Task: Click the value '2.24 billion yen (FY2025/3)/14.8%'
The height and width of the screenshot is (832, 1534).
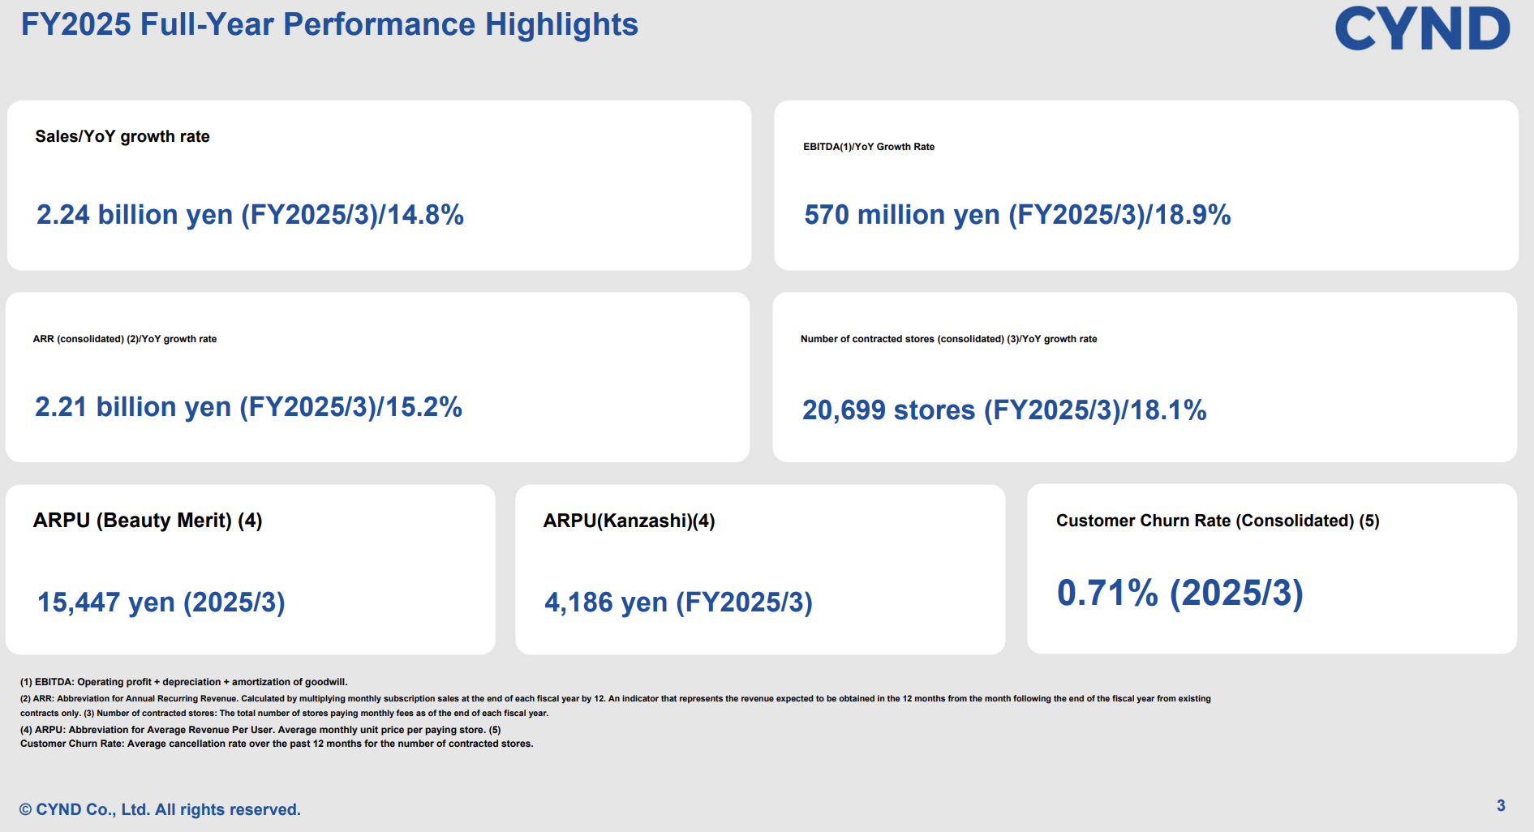Action: coord(250,215)
